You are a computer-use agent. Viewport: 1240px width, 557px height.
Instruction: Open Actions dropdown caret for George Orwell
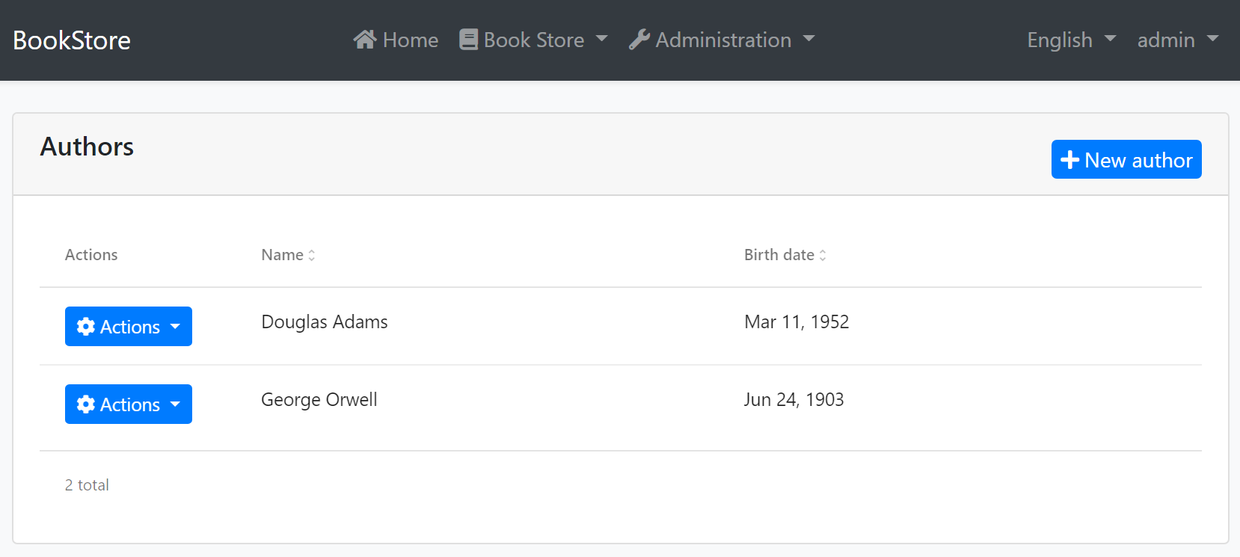[176, 404]
